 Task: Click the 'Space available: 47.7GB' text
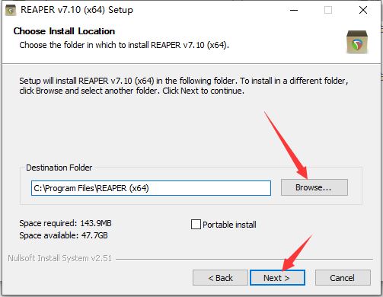[x=63, y=235]
